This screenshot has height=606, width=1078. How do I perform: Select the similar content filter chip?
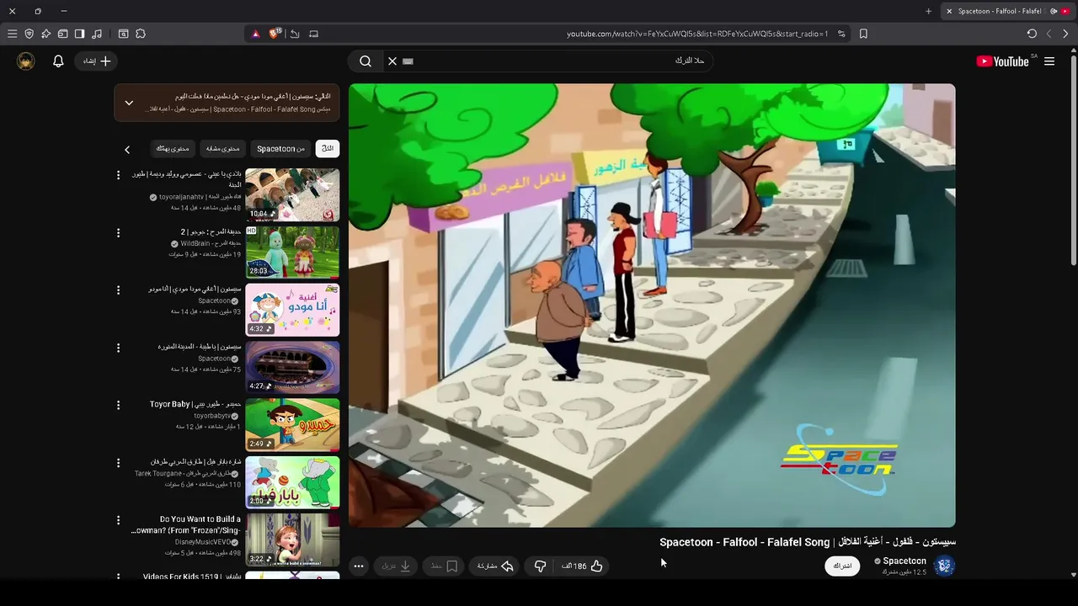(223, 148)
